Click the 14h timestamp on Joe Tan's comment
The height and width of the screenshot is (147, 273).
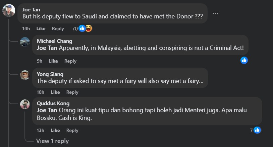26,28
